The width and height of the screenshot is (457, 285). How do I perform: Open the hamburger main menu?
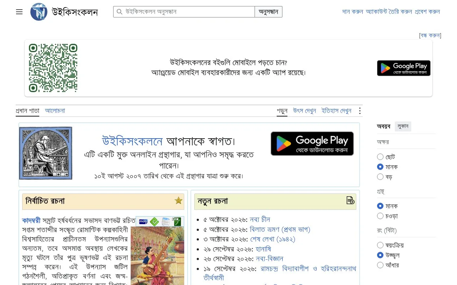pyautogui.click(x=19, y=12)
